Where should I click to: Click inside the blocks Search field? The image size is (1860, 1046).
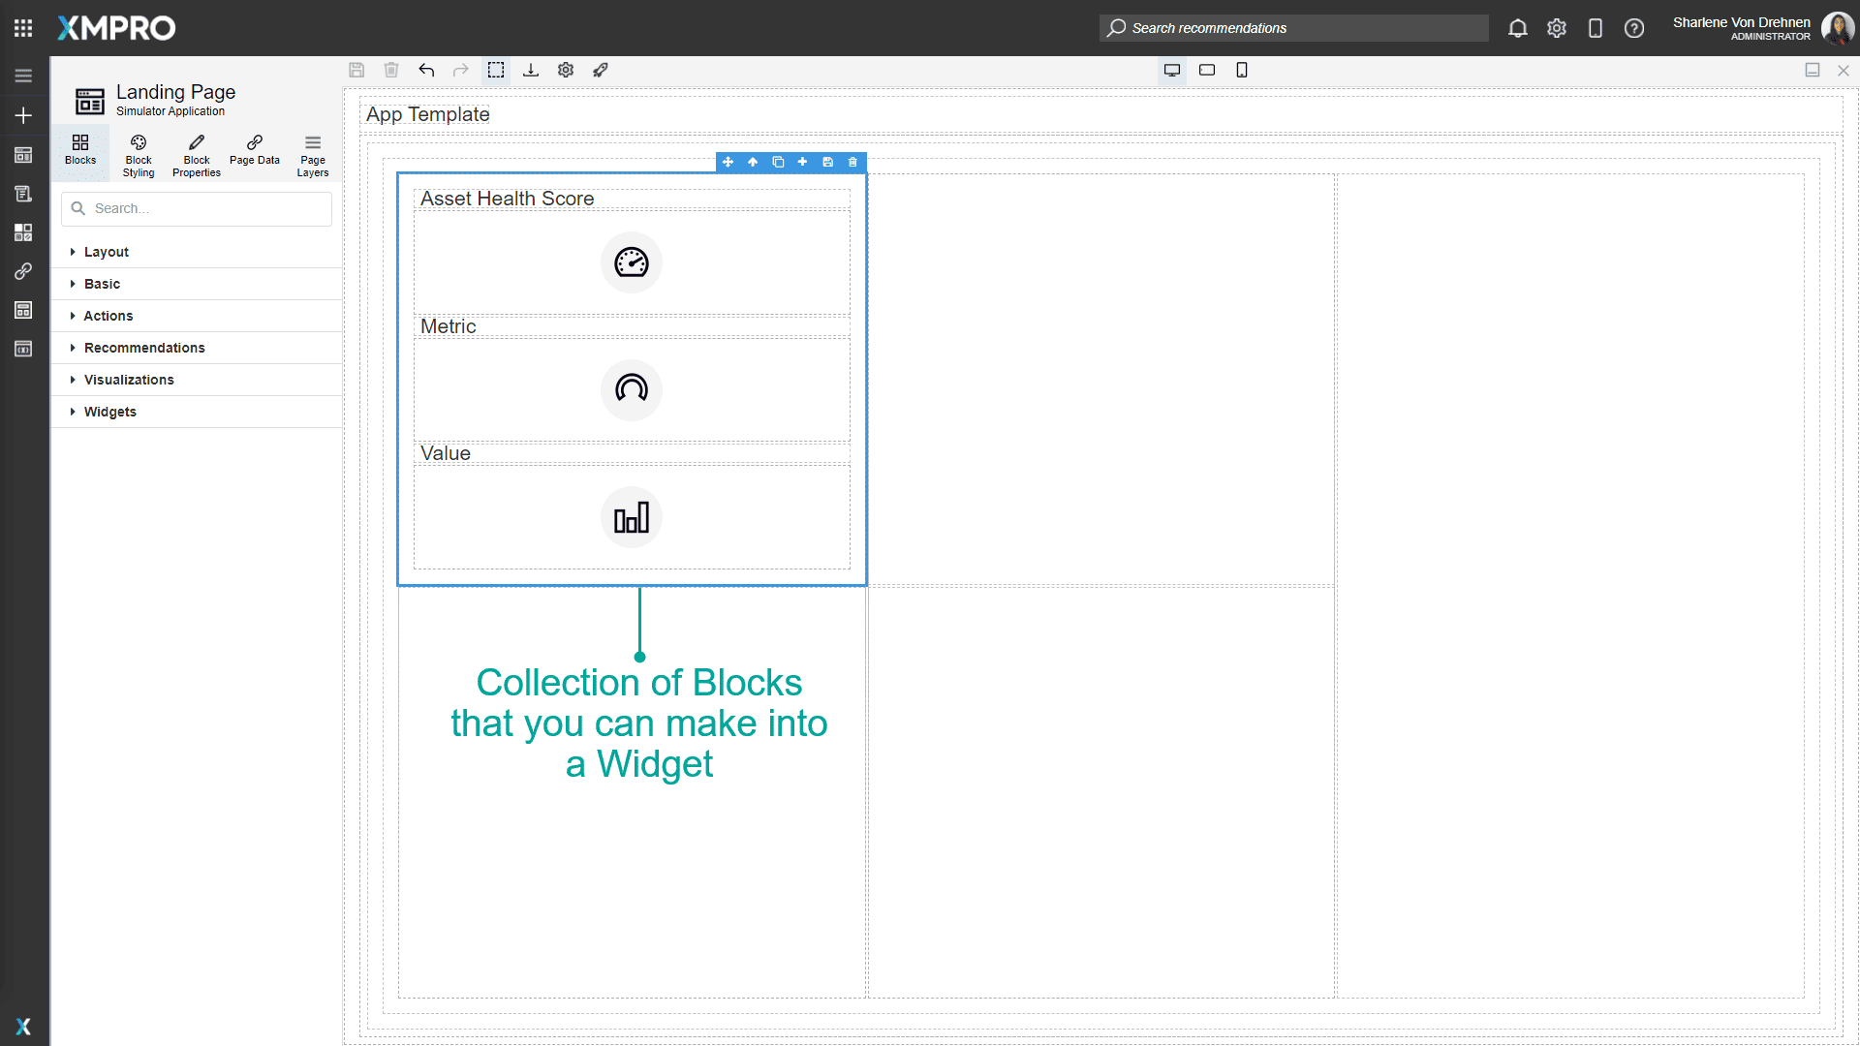196,208
